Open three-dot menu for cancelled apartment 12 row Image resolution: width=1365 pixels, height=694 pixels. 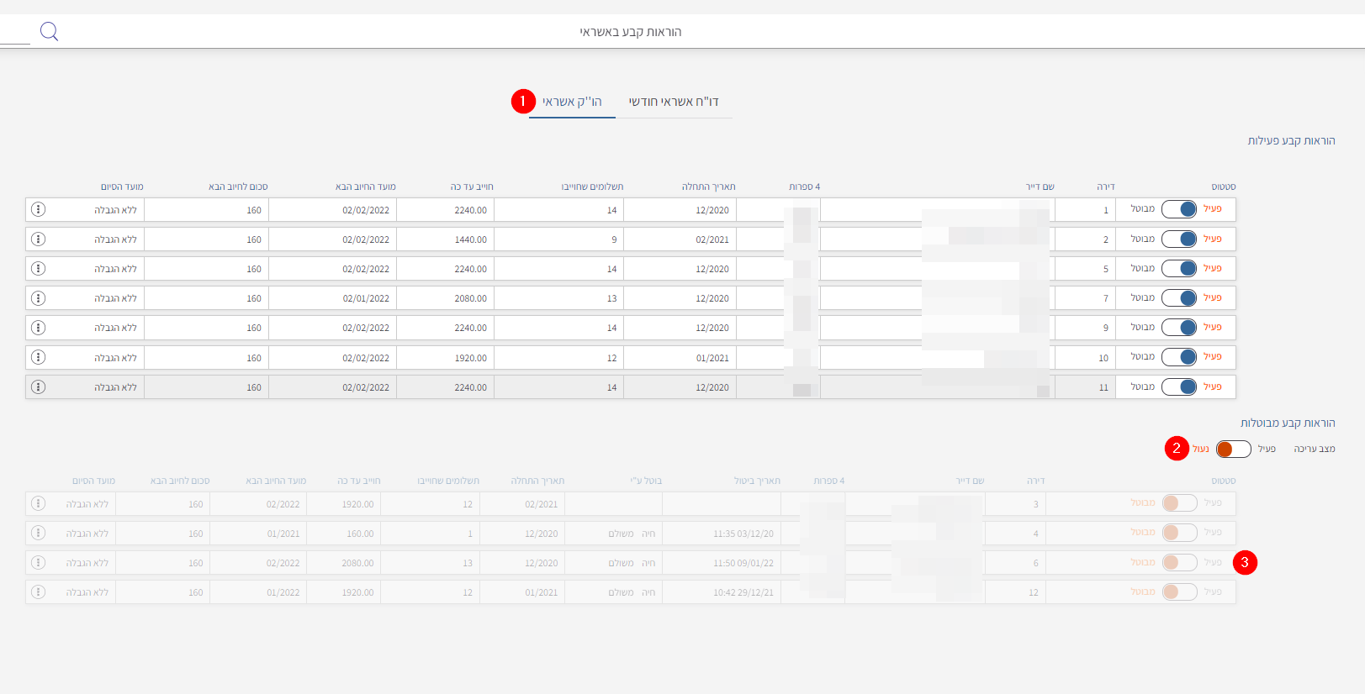pos(38,592)
